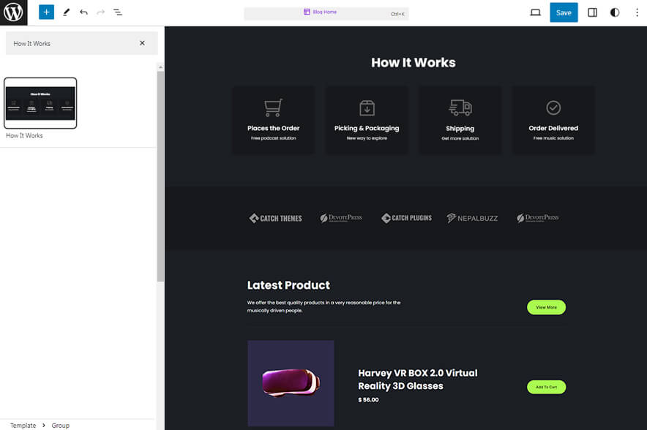Open the Blog Home command palette
This screenshot has height=430, width=647.
coord(326,12)
